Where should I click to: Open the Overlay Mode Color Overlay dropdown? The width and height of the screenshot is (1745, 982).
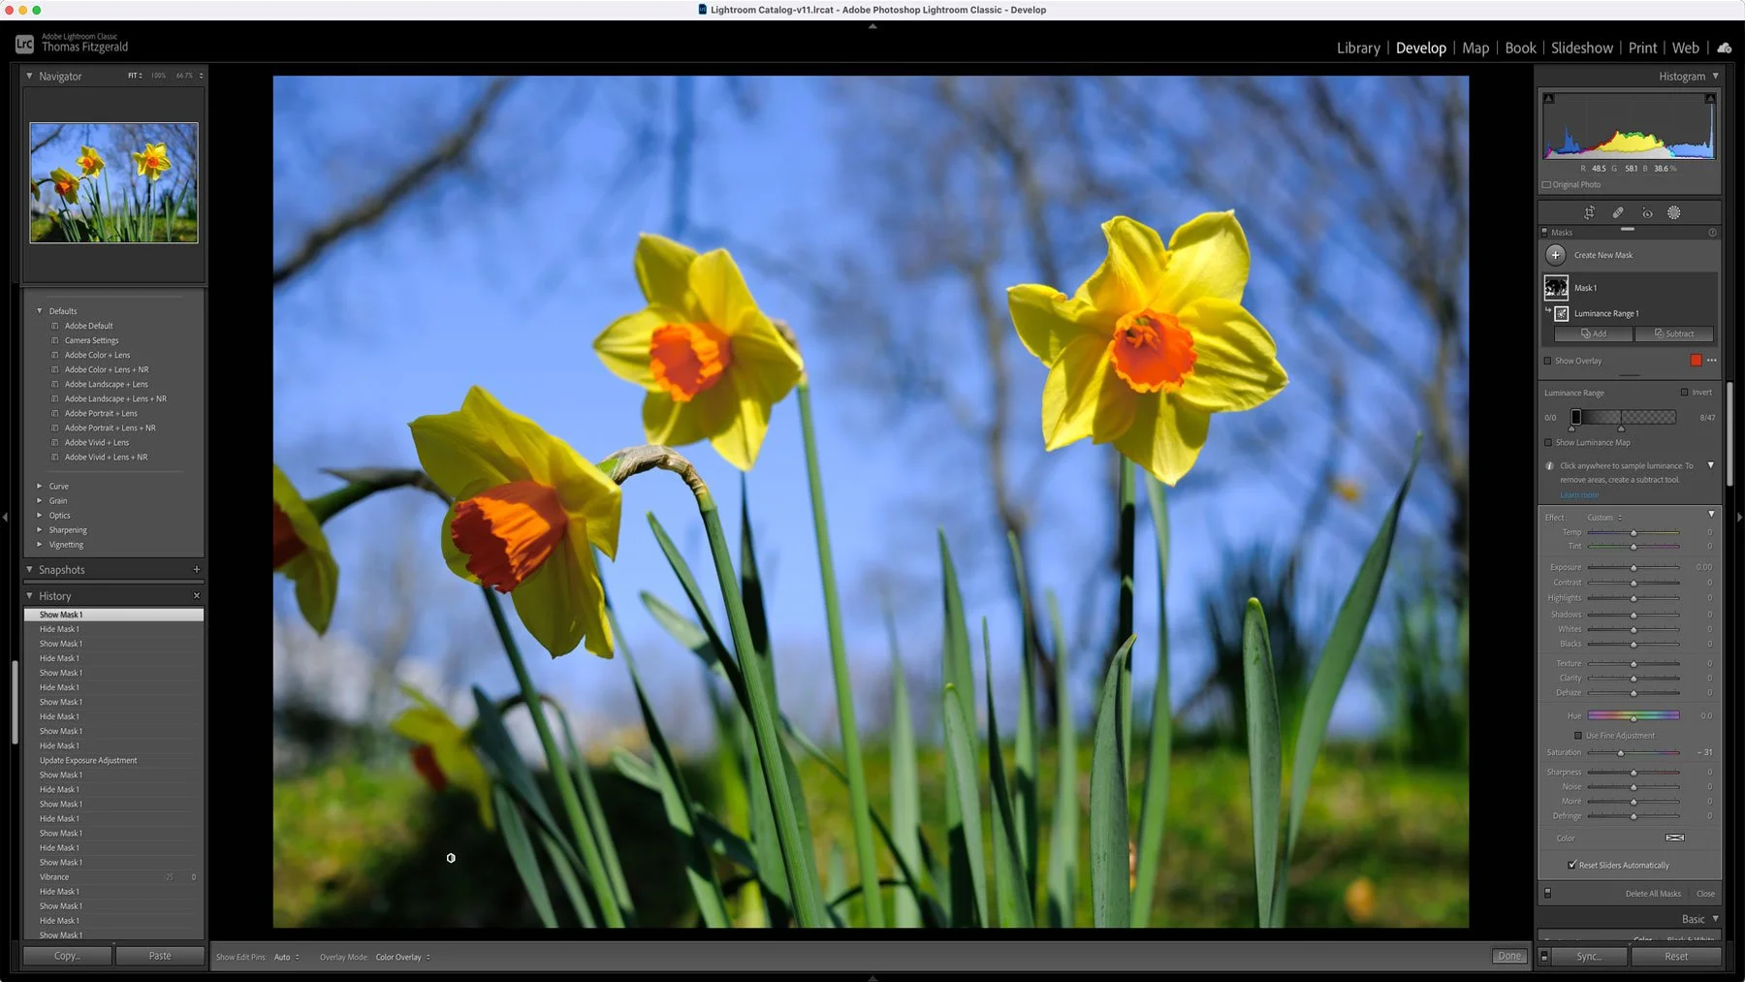click(402, 957)
